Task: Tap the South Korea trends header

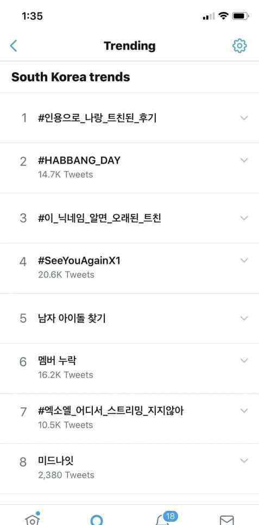Action: click(x=71, y=77)
